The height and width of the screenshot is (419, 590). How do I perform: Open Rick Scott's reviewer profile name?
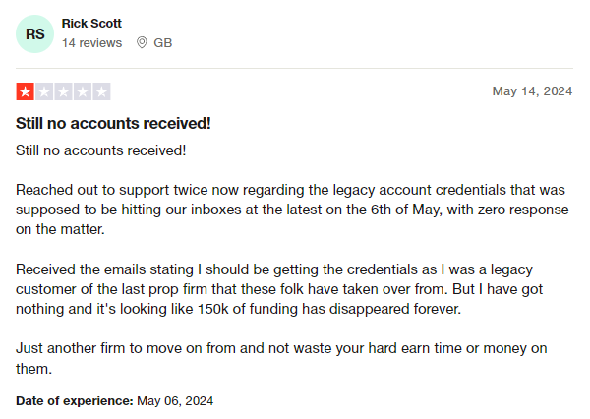(91, 24)
